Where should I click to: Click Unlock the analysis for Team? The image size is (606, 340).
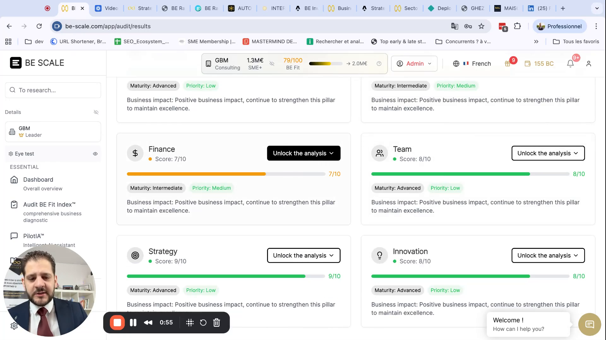pyautogui.click(x=548, y=153)
